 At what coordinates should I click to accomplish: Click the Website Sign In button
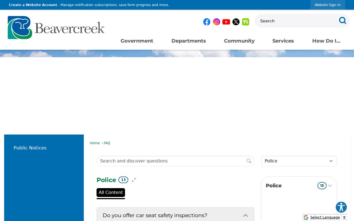pyautogui.click(x=328, y=5)
